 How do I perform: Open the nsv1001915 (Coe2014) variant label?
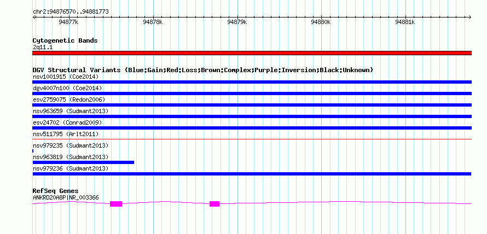click(66, 77)
